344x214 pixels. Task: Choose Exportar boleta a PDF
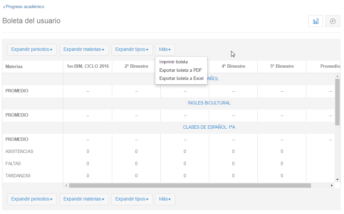click(180, 70)
